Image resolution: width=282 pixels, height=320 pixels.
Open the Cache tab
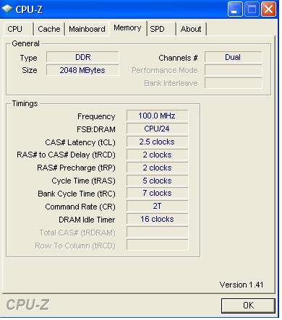pyautogui.click(x=49, y=29)
